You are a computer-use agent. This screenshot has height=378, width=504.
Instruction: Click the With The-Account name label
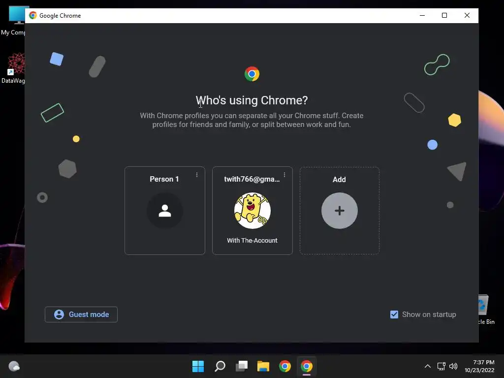[x=252, y=240]
